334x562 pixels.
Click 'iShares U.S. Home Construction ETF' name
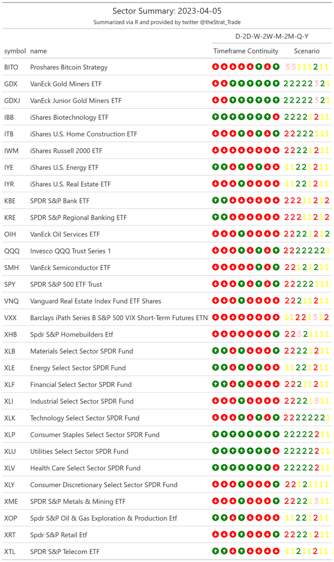(x=84, y=134)
